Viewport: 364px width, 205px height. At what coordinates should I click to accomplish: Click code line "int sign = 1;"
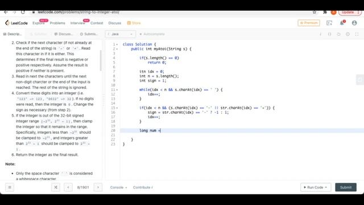[153, 81]
